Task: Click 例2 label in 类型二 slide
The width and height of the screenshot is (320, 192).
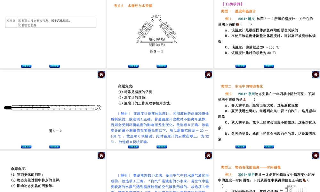Action: click(x=228, y=94)
